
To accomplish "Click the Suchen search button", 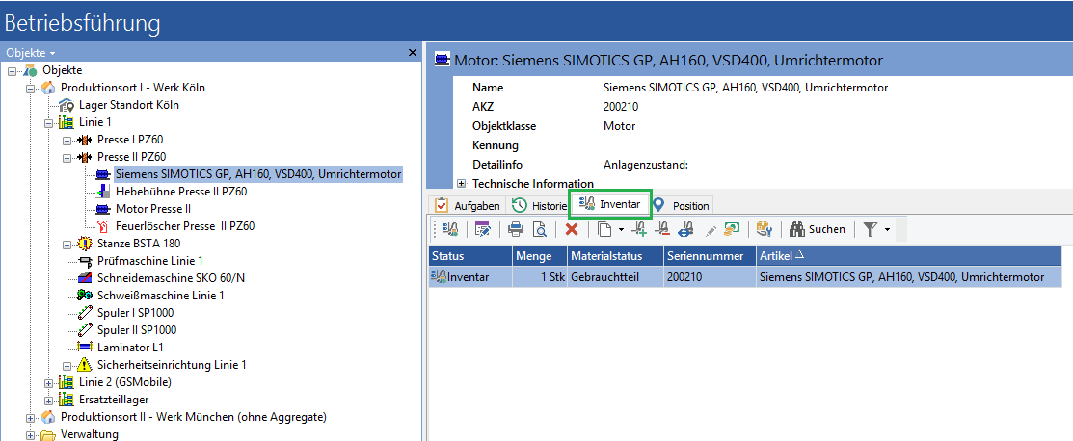I will [x=818, y=230].
